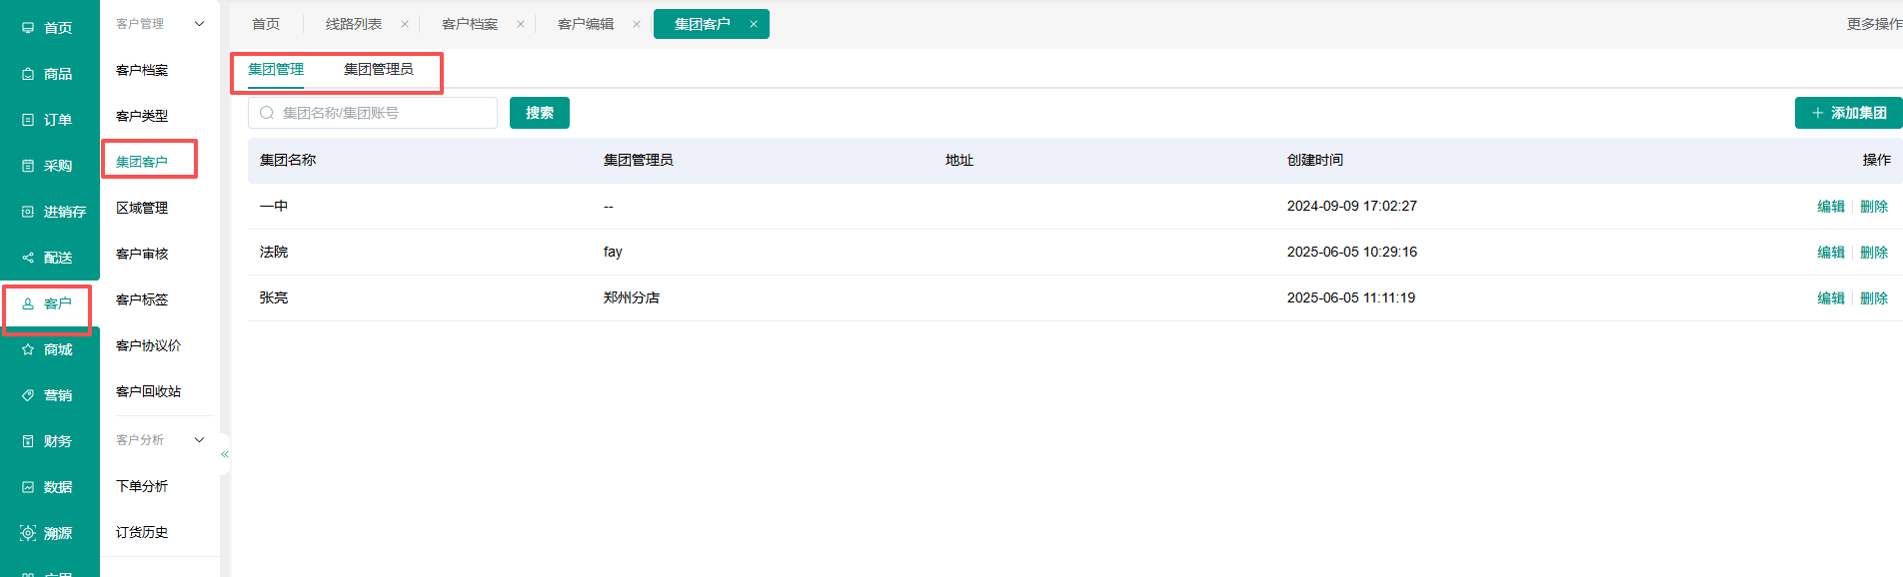
Task: Collapse the submenu with double-arrow handle
Action: (x=225, y=454)
